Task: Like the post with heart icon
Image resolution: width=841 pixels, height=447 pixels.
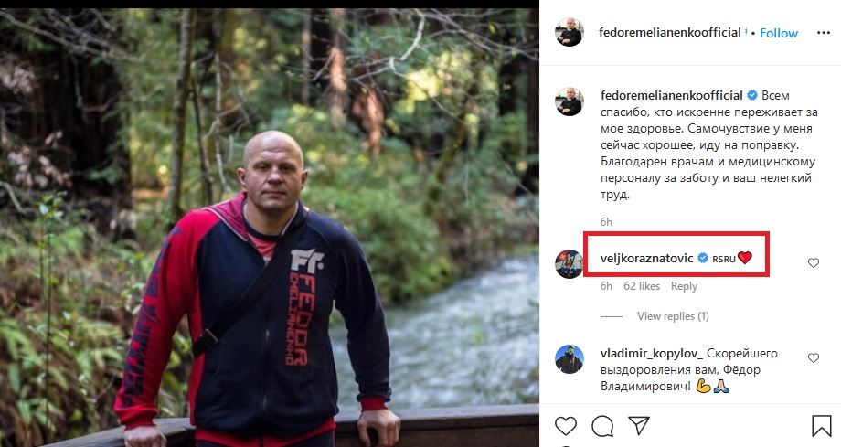Action: coord(567,426)
